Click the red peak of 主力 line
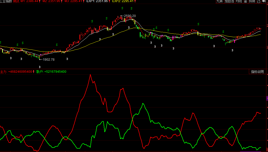The width and height of the screenshot is (268, 152). tap(90, 75)
